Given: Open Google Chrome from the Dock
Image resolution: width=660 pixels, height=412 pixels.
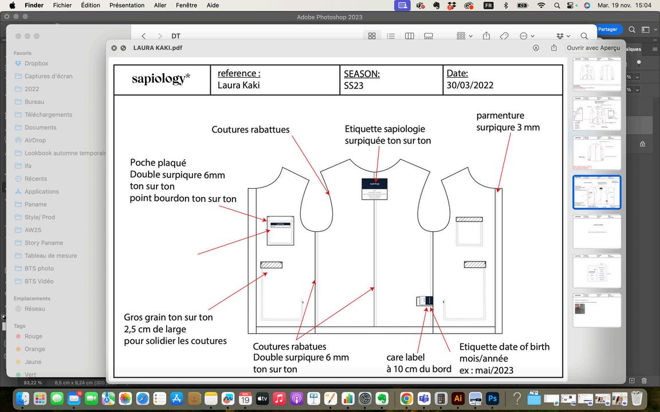Looking at the screenshot, I should tap(407, 398).
